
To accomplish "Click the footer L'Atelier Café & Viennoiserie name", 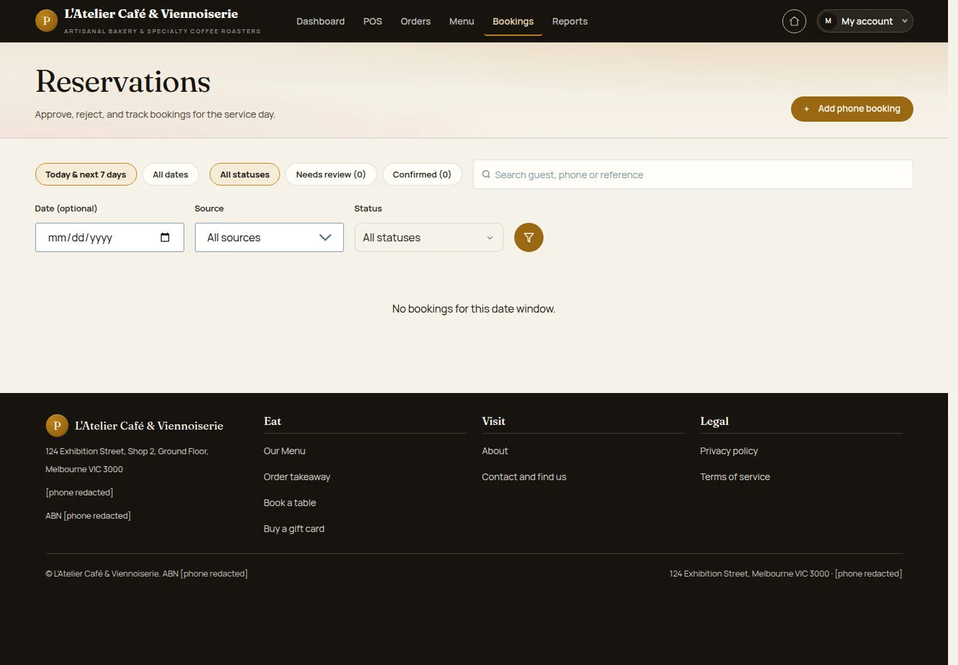I will point(149,426).
